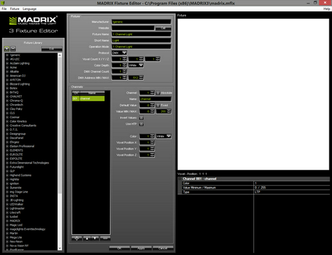Open the Help menu
The height and width of the screenshot is (255, 332).
326,9
